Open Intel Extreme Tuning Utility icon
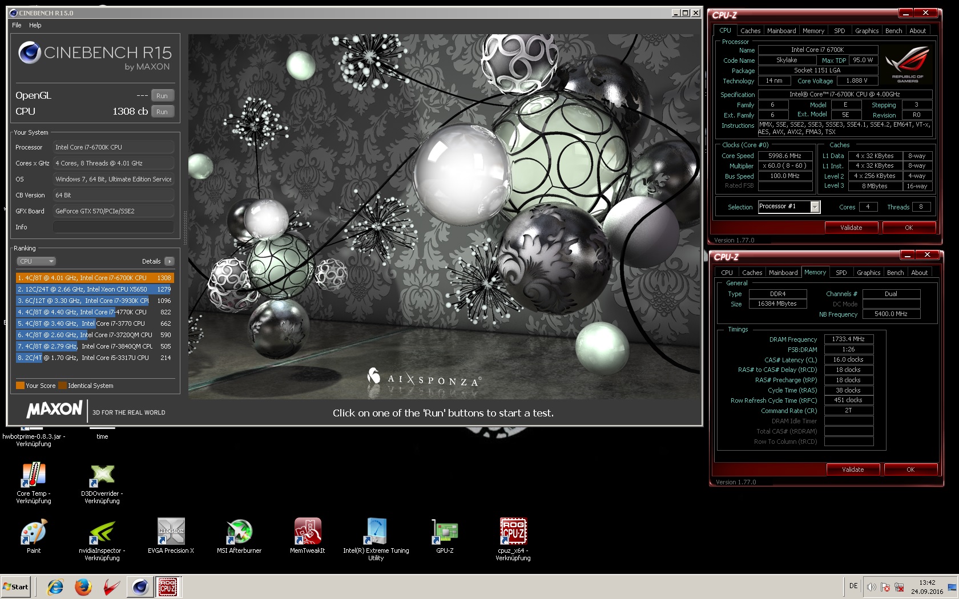959x599 pixels. pos(376,540)
